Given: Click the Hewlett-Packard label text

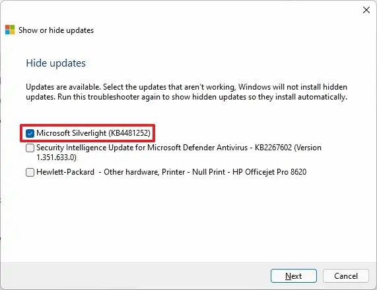Looking at the screenshot, I should (65, 172).
